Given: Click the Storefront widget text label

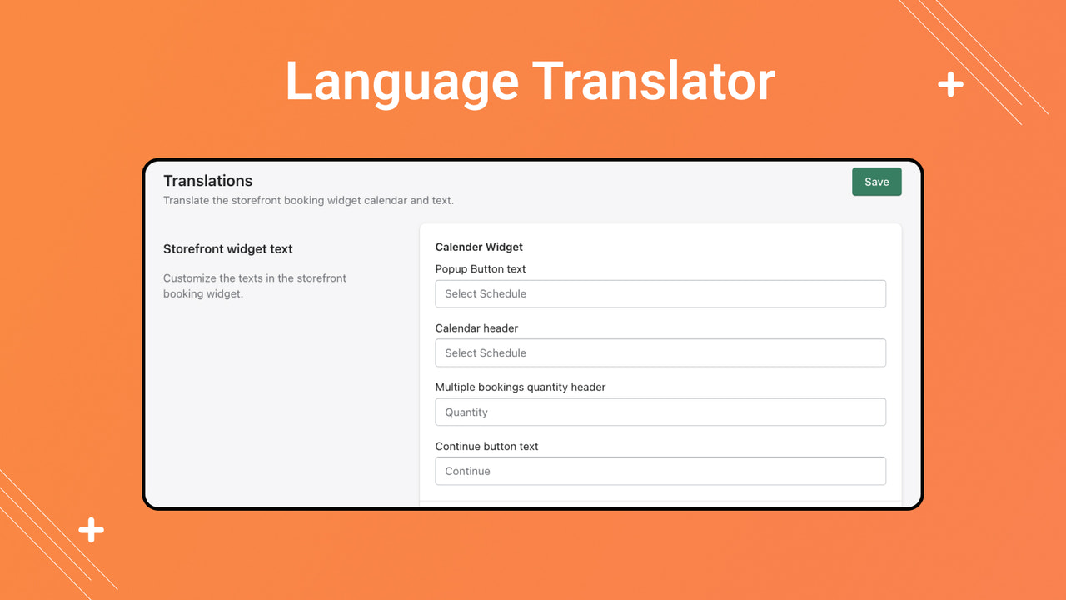Looking at the screenshot, I should [228, 248].
